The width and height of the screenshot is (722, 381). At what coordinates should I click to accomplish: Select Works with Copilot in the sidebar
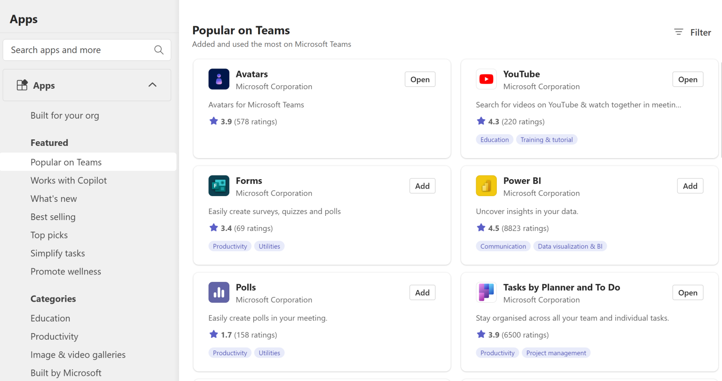(68, 180)
